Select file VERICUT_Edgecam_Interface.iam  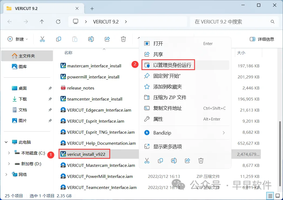(99, 110)
